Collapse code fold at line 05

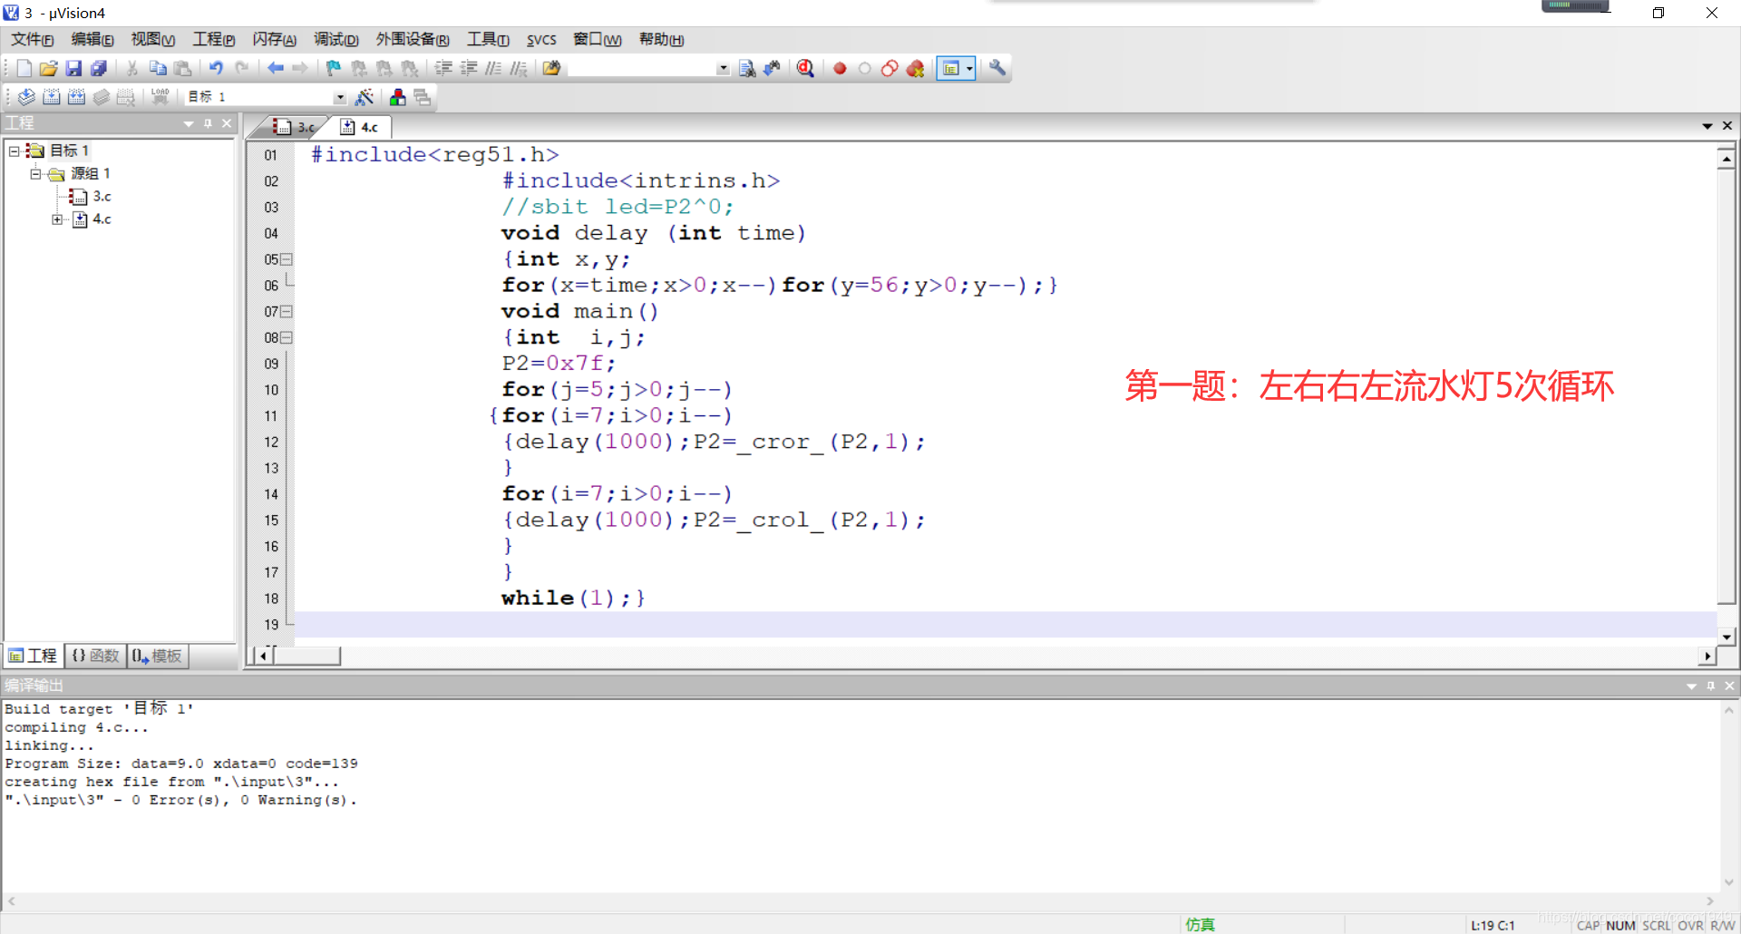[287, 259]
